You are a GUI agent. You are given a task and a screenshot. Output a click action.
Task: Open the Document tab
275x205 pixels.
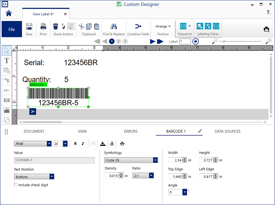34,131
